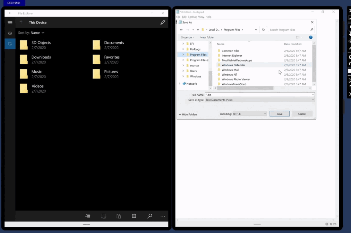The image size is (351, 233).
Task: Click the back arrow in Save As dialog
Action: tap(181, 30)
